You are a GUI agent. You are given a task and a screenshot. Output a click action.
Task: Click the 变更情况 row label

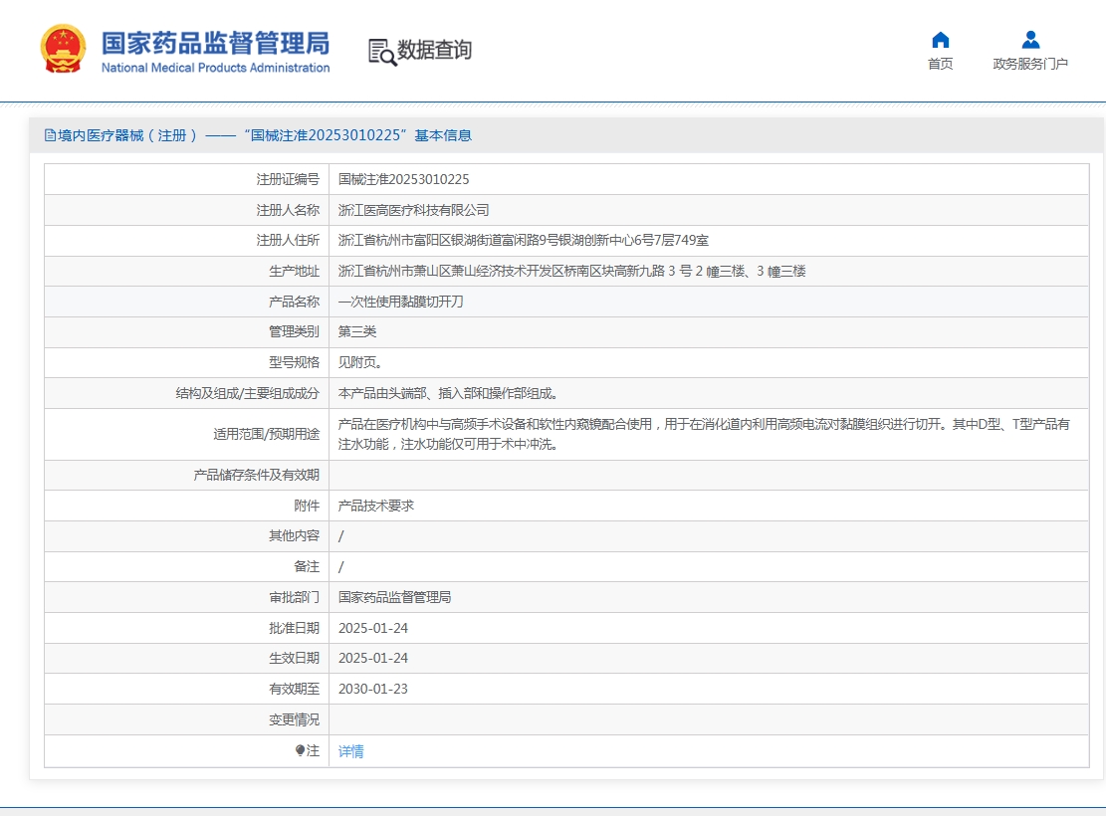click(294, 720)
